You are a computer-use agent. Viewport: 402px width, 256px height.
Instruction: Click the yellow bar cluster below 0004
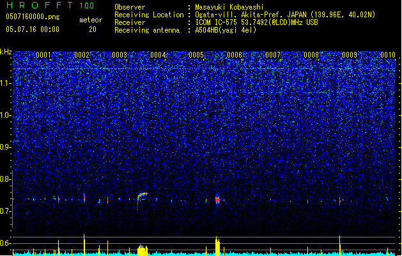[x=143, y=250]
